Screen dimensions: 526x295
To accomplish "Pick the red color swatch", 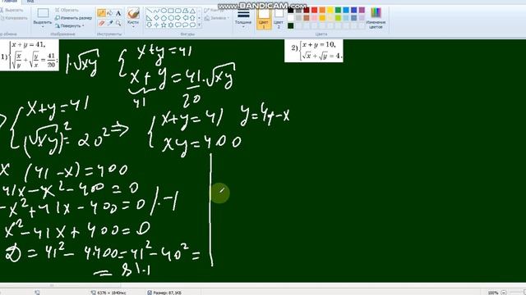I will 314,11.
